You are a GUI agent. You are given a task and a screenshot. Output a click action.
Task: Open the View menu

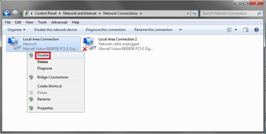(29, 22)
